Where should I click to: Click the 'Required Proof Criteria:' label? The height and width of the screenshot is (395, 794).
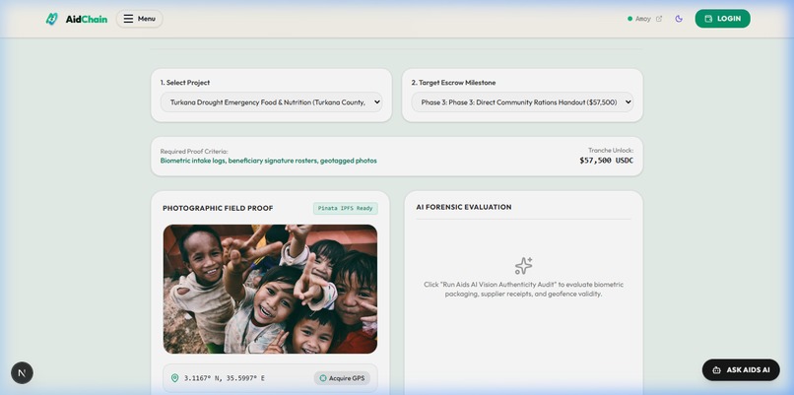point(194,152)
